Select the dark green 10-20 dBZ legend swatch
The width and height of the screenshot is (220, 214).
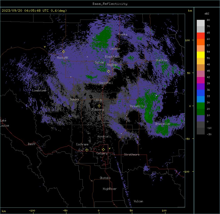tap(201, 112)
